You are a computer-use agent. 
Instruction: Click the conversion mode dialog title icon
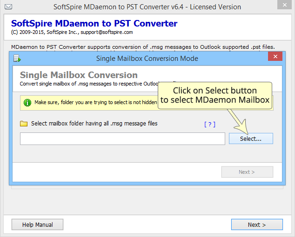(17, 59)
